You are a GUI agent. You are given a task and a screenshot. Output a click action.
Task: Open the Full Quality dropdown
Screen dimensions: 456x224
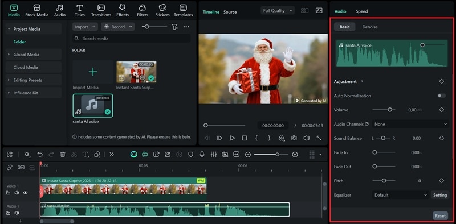coord(278,10)
